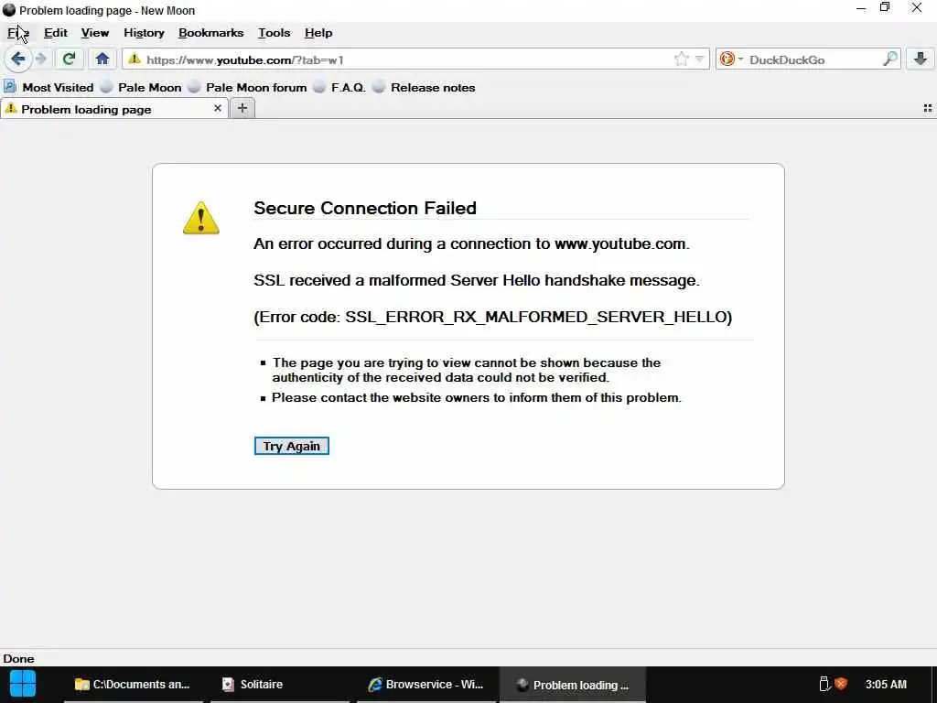This screenshot has width=937, height=703.
Task: Switch to Browservice window in taskbar
Action: (425, 685)
